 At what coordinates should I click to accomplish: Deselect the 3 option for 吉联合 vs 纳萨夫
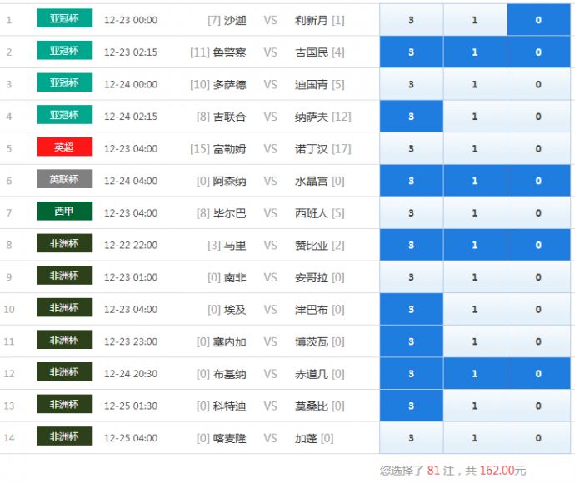point(411,117)
